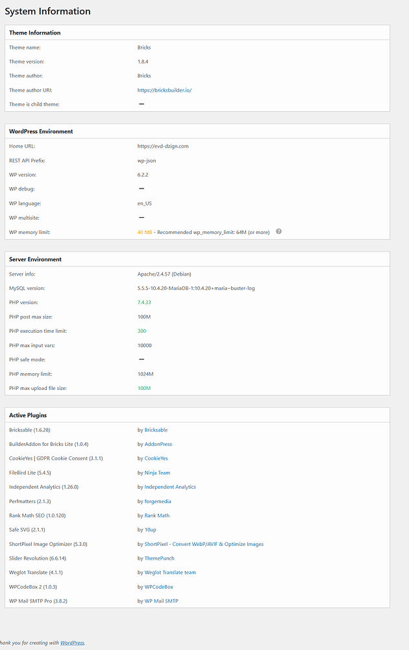Image resolution: width=409 pixels, height=650 pixels.
Task: Open the bricksbuilder.io theme author link
Action: pos(164,90)
